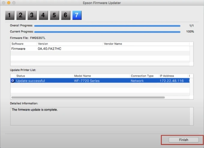Click the Version column header
Viewport: 204px width, 148px height.
point(43,44)
